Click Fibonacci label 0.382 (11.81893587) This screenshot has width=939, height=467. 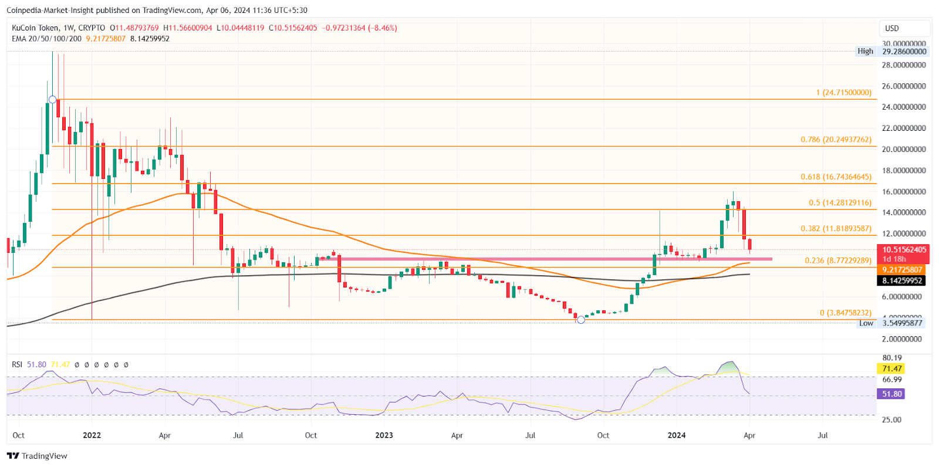point(836,228)
